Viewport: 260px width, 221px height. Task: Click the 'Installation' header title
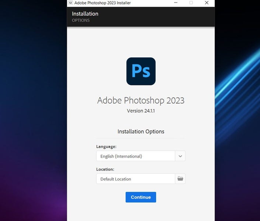[x=85, y=14]
